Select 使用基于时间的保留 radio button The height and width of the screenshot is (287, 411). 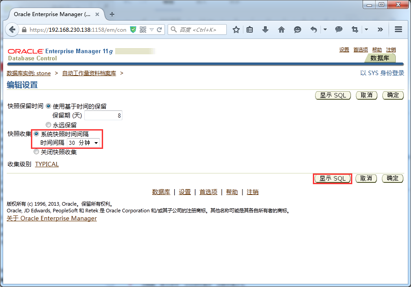[48, 106]
